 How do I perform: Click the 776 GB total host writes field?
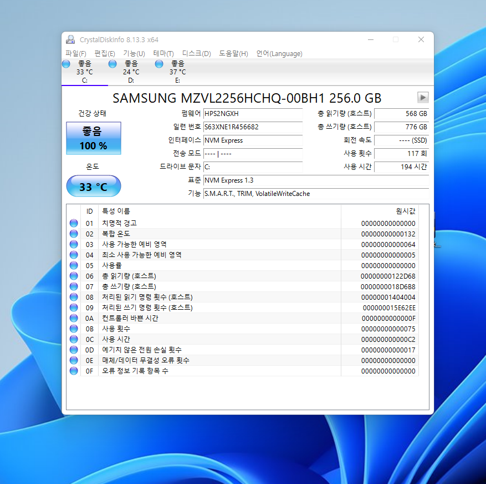coord(402,127)
